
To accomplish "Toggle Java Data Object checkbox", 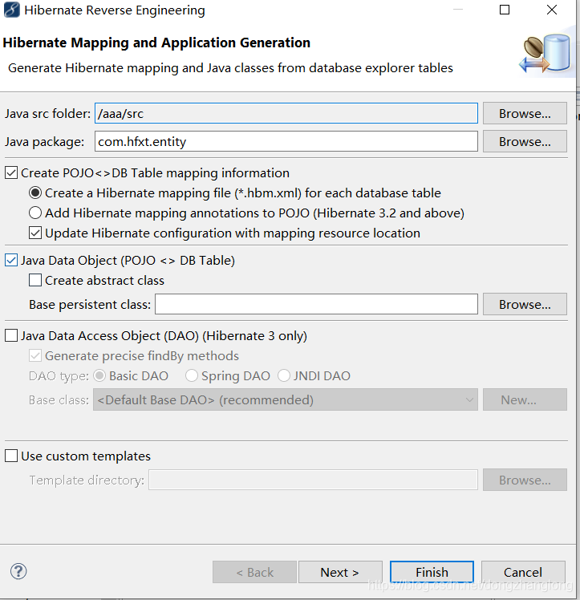I will (11, 260).
